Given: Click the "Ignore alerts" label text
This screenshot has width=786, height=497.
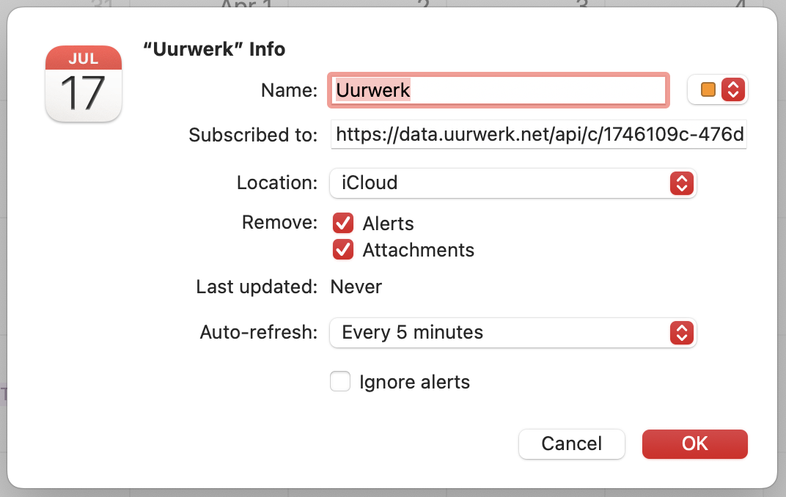Looking at the screenshot, I should (414, 382).
